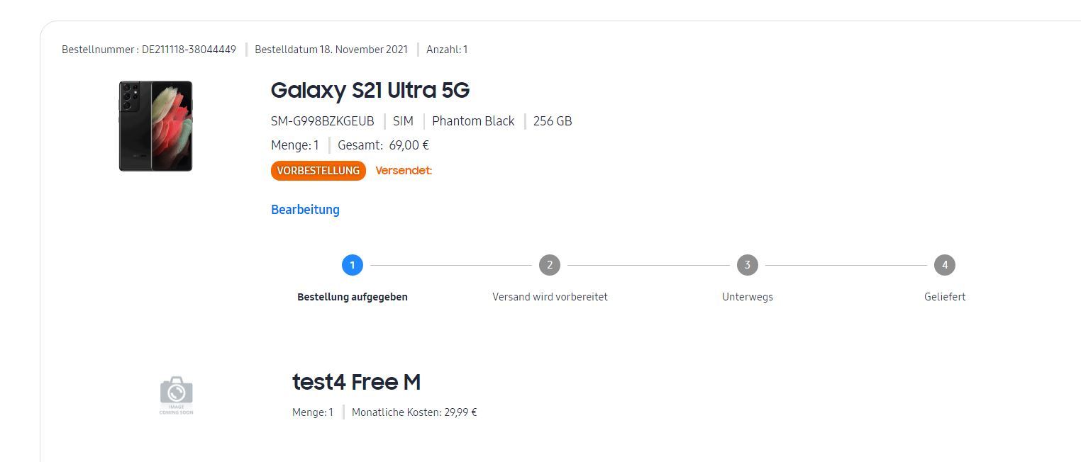1081x462 pixels.
Task: Click the image coming soon camera icon
Action: pyautogui.click(x=176, y=395)
